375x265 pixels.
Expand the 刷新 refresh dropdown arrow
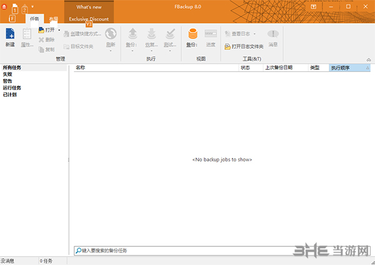click(111, 51)
